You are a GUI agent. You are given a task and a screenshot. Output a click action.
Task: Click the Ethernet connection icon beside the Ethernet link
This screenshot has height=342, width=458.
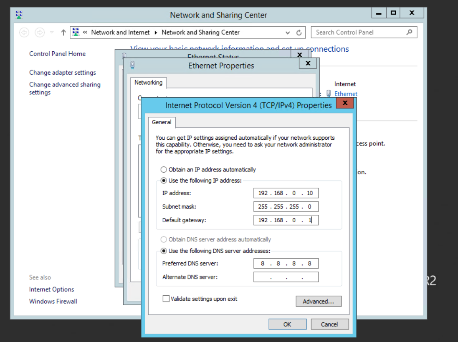point(329,94)
